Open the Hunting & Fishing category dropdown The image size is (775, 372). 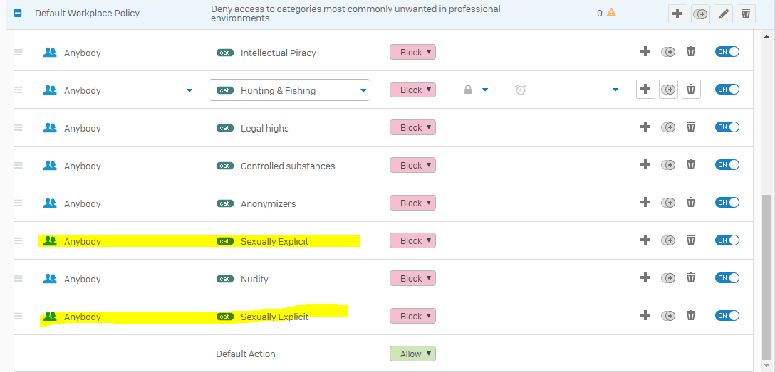[290, 90]
